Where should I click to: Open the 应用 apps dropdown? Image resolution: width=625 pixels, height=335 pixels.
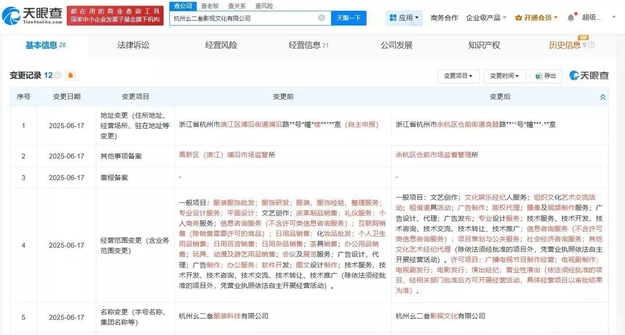coord(404,18)
